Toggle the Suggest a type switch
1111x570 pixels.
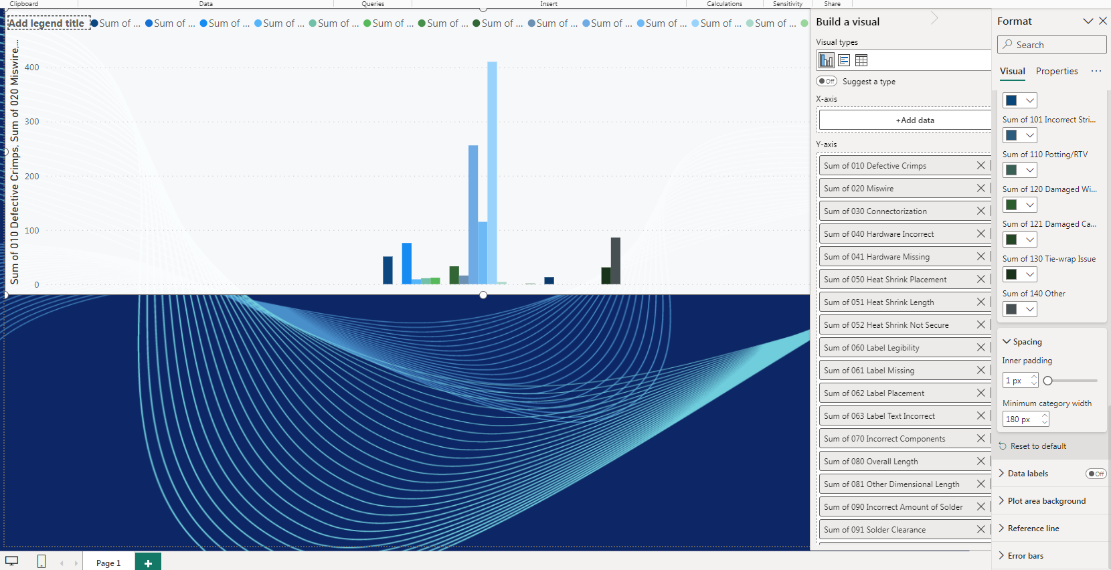click(827, 81)
